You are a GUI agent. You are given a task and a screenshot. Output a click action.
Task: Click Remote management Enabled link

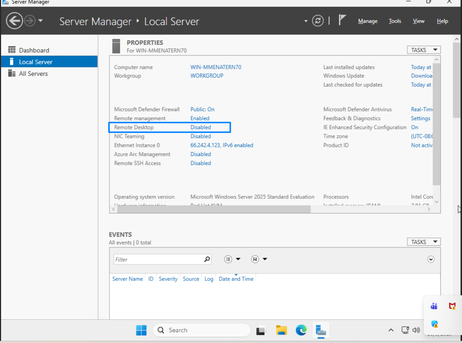(x=200, y=118)
